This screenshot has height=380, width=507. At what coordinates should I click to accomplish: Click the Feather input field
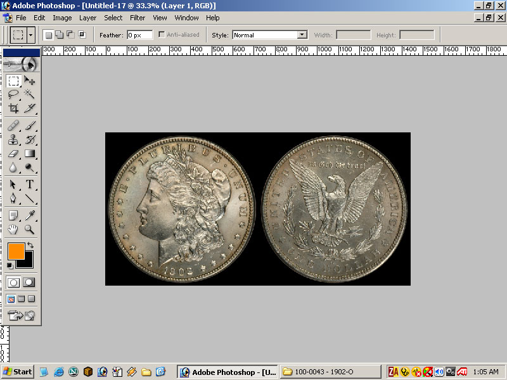coord(139,35)
